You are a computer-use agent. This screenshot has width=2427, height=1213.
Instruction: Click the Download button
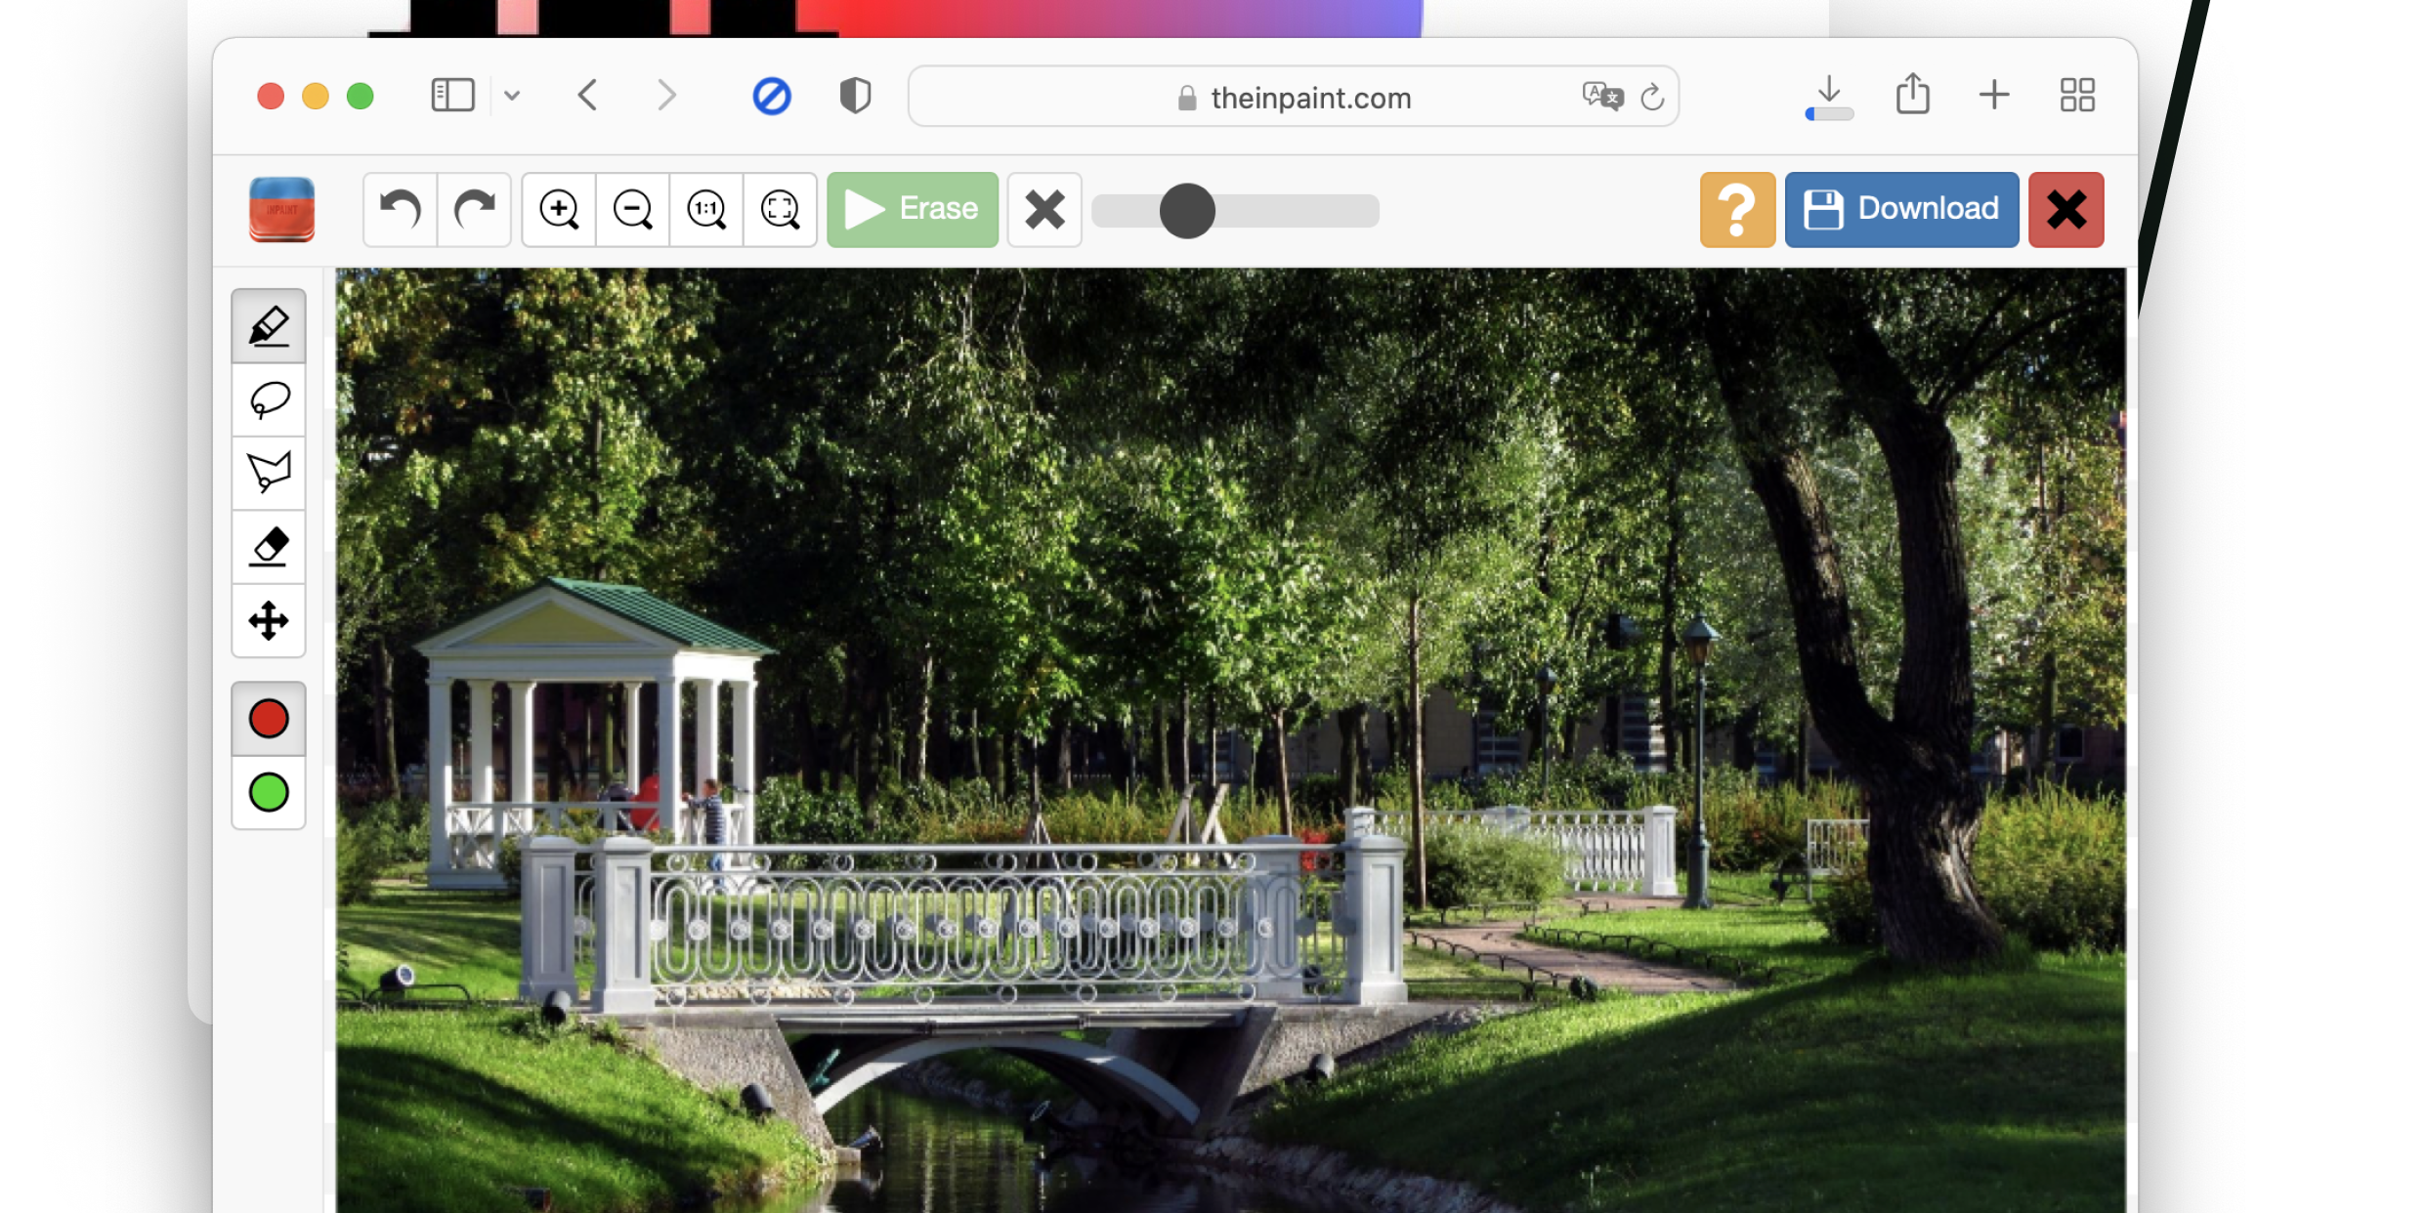pos(1900,209)
